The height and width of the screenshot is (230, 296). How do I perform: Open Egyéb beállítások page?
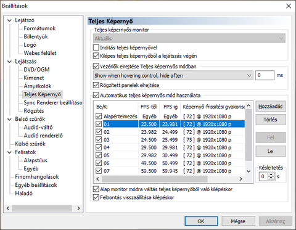tap(36, 185)
